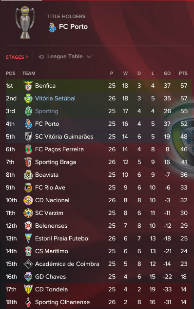Click the Sporting Braga crest icon

point(28,162)
